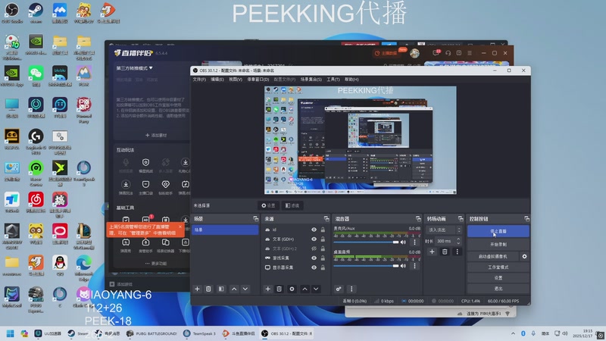
Task: Enable 工作室模式 studio mode
Action: 498,267
